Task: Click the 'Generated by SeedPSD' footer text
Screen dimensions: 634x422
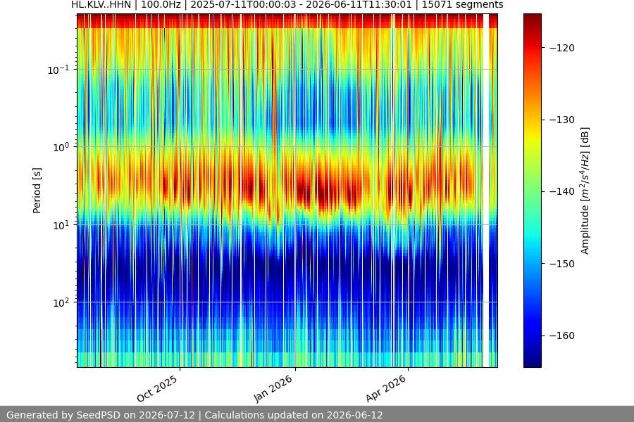Action: pos(65,415)
